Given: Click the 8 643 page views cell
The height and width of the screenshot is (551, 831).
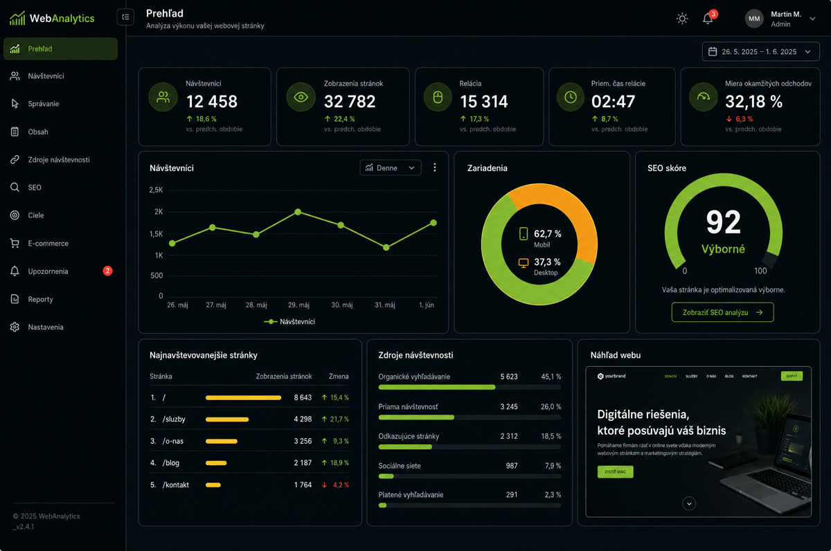Looking at the screenshot, I should click(x=303, y=397).
